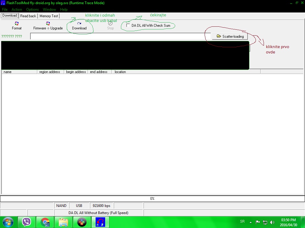This screenshot has width=305, height=228.
Task: Click the begin address column header
Action: coord(76,72)
